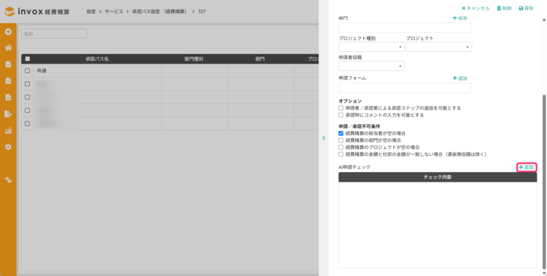Collapse the side panel with the chevron

pyautogui.click(x=323, y=138)
